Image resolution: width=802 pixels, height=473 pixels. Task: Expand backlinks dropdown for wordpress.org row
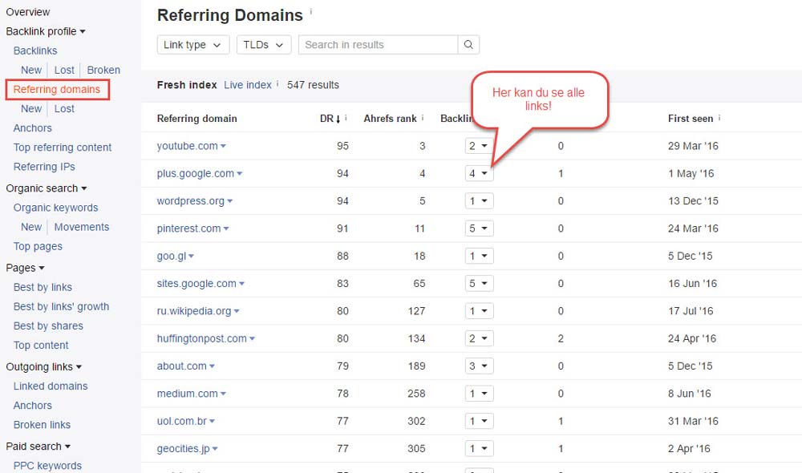[x=480, y=201]
